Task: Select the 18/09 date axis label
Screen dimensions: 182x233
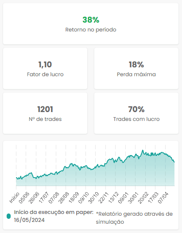Action: (x=74, y=198)
